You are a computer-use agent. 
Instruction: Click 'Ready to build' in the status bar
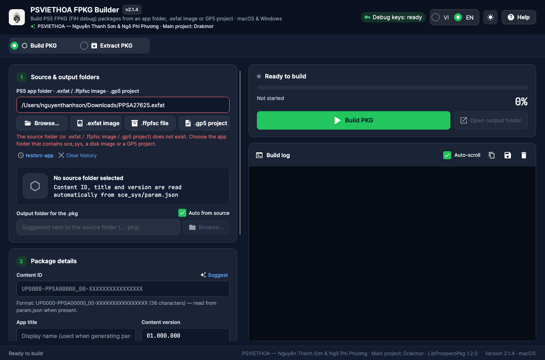[26, 353]
